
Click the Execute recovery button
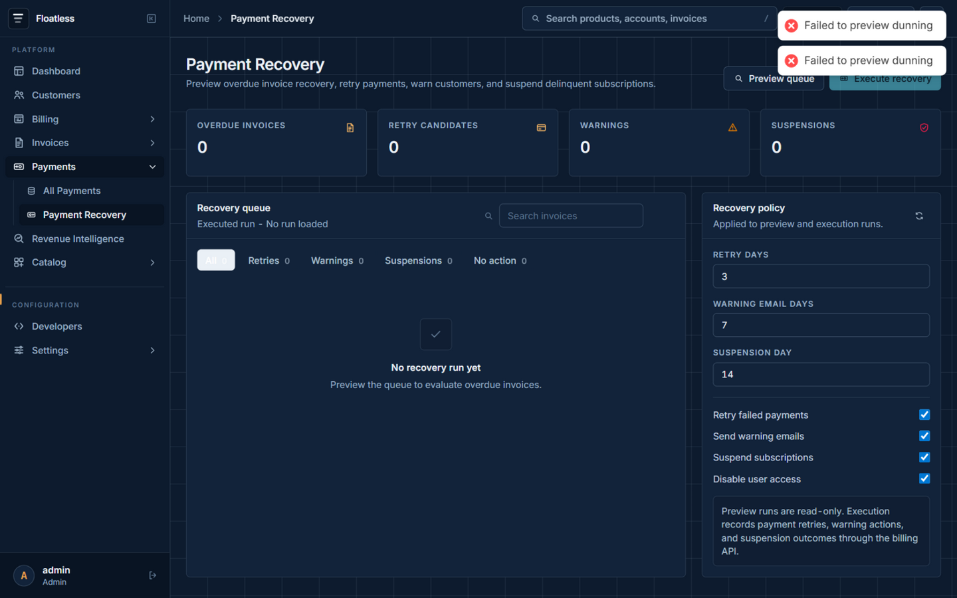point(885,78)
